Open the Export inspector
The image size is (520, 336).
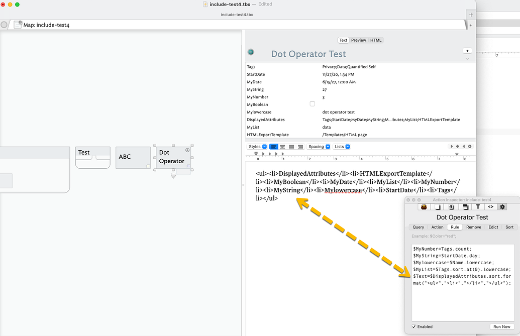pyautogui.click(x=491, y=207)
